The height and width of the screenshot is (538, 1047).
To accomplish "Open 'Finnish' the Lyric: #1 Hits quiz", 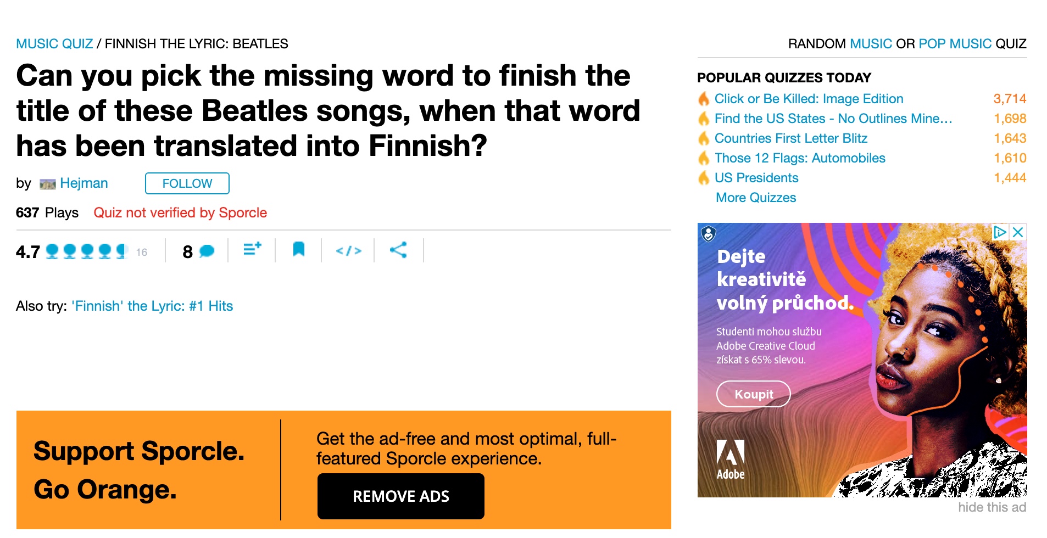I will coord(152,306).
